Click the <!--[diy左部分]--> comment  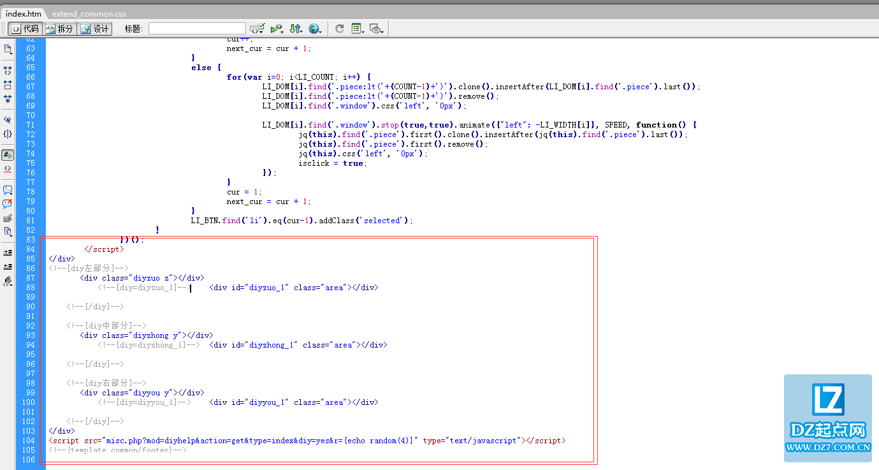89,268
